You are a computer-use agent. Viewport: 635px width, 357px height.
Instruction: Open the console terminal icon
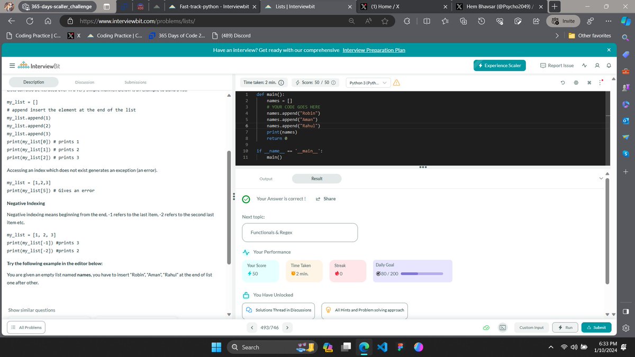[503, 327]
